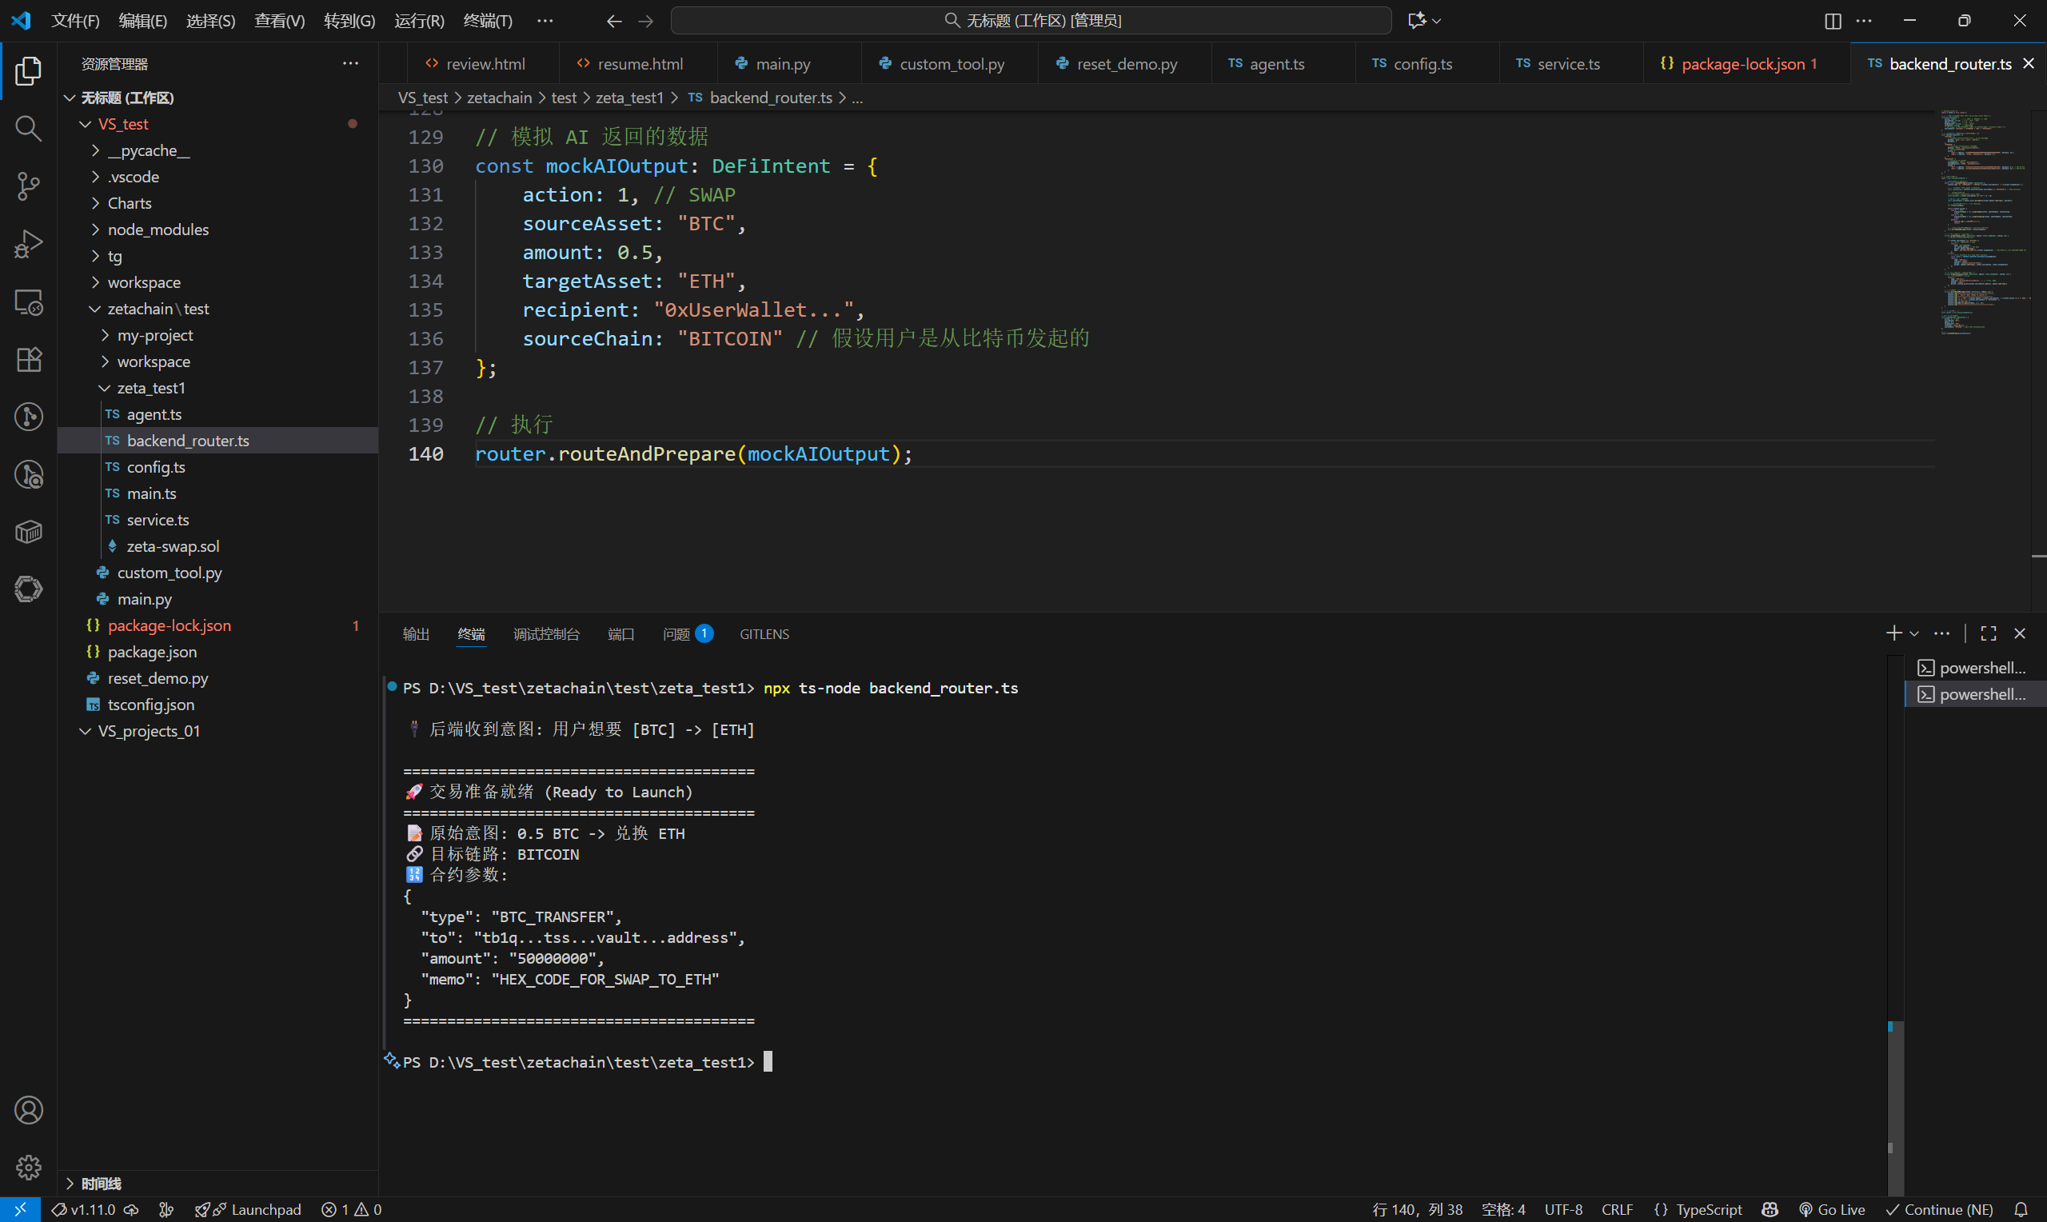Click Go Live in status bar
The image size is (2047, 1222).
point(1832,1210)
